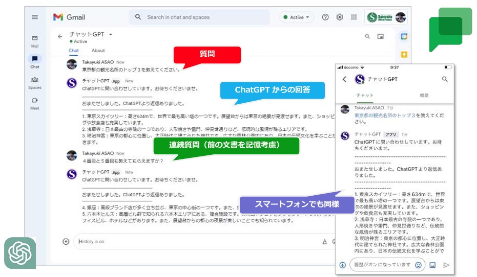This screenshot has width=477, height=277.
Task: Focus the Search in chat and spaces field
Action: [200, 17]
